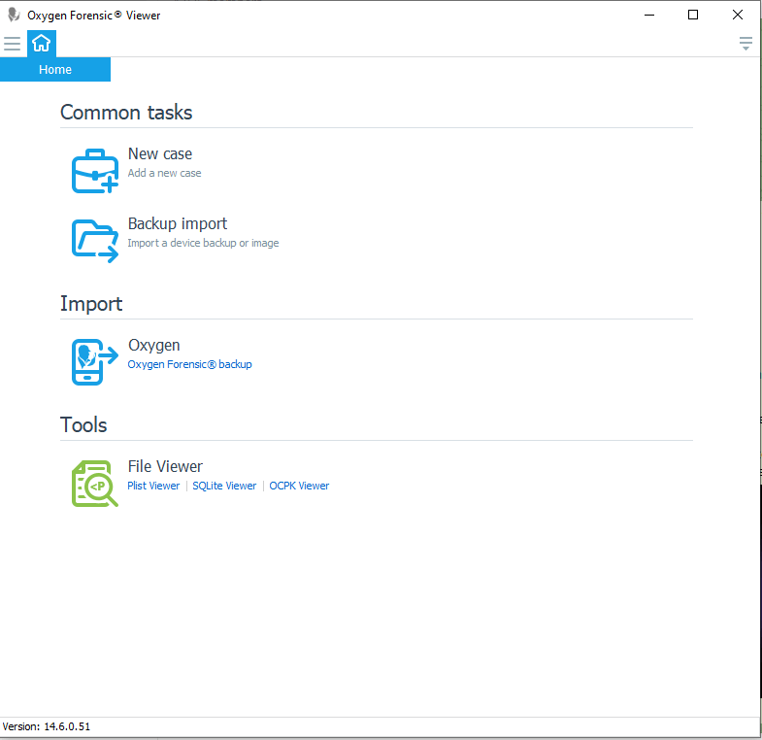Screen dimensions: 762x740
Task: Open the SQLite Viewer link
Action: [x=224, y=486]
